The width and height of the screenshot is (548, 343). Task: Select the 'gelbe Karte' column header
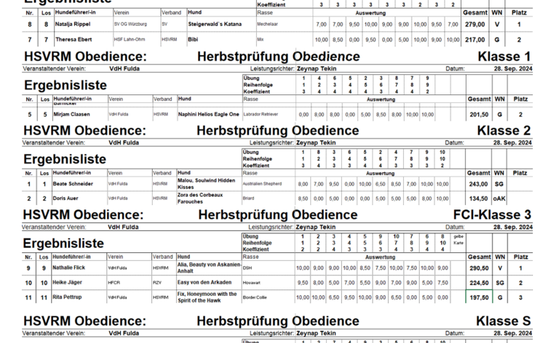pyautogui.click(x=458, y=240)
